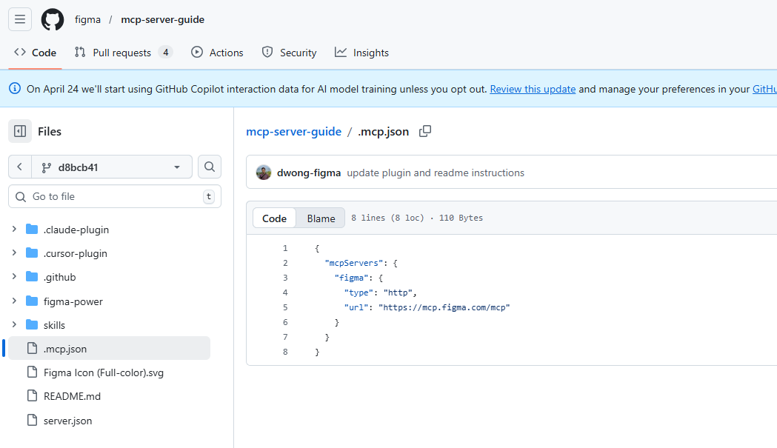
Task: Click the "type" key on line 4
Action: (359, 293)
